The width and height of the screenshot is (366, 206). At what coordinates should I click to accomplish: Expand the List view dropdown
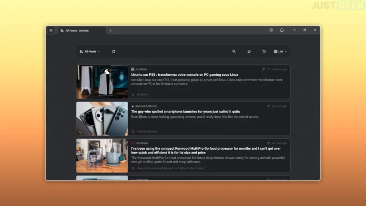coord(280,51)
